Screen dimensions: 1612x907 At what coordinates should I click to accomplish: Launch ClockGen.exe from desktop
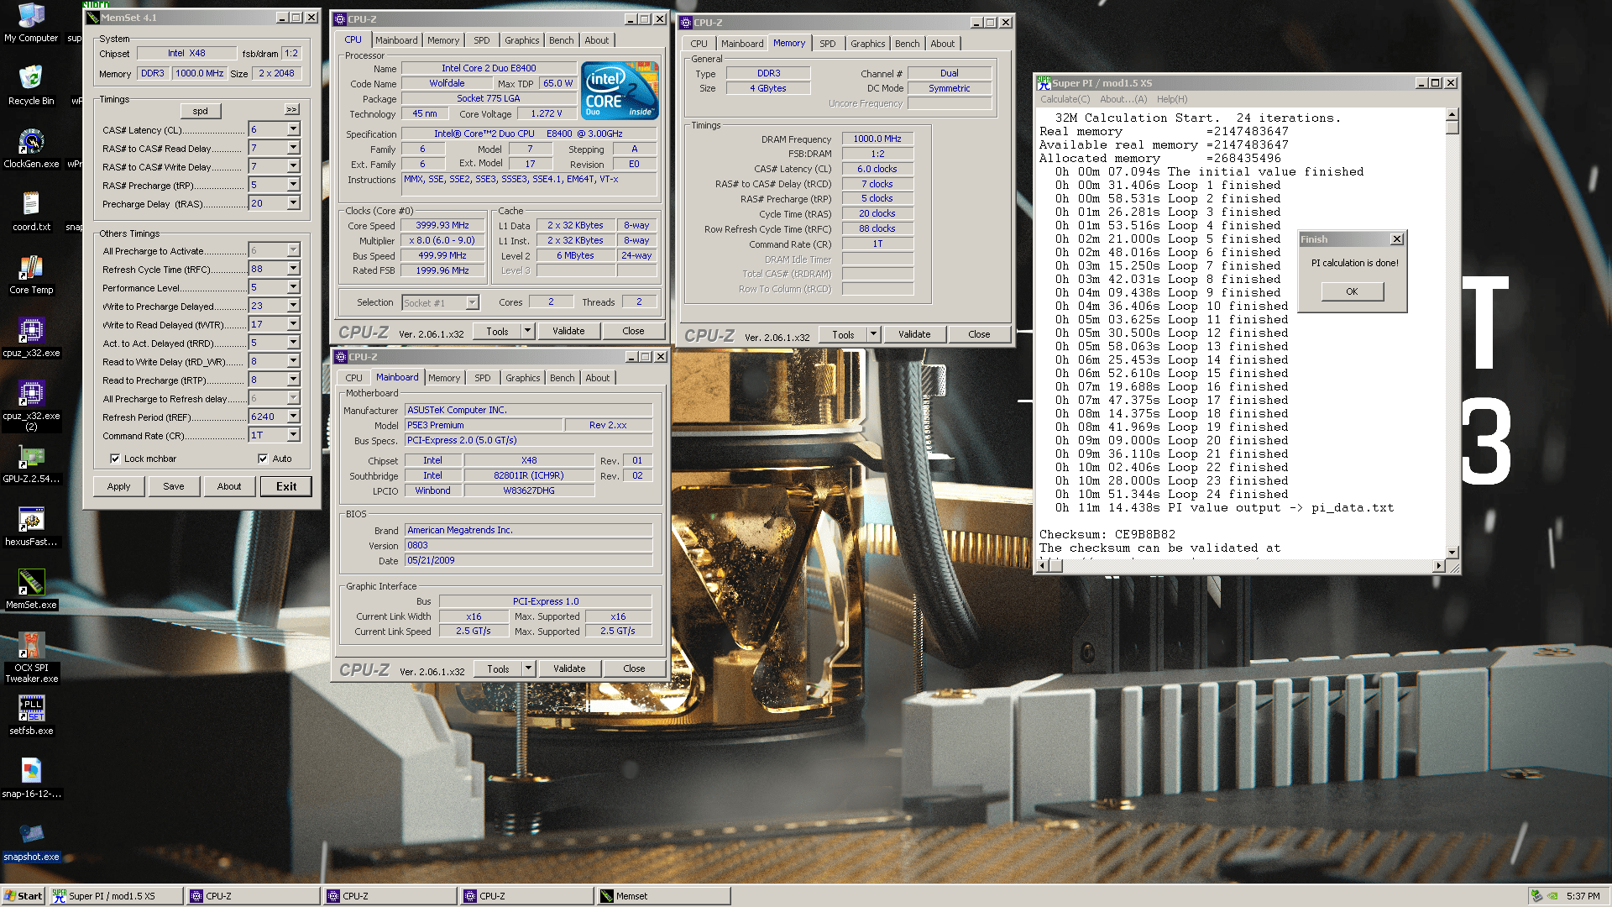pos(31,149)
